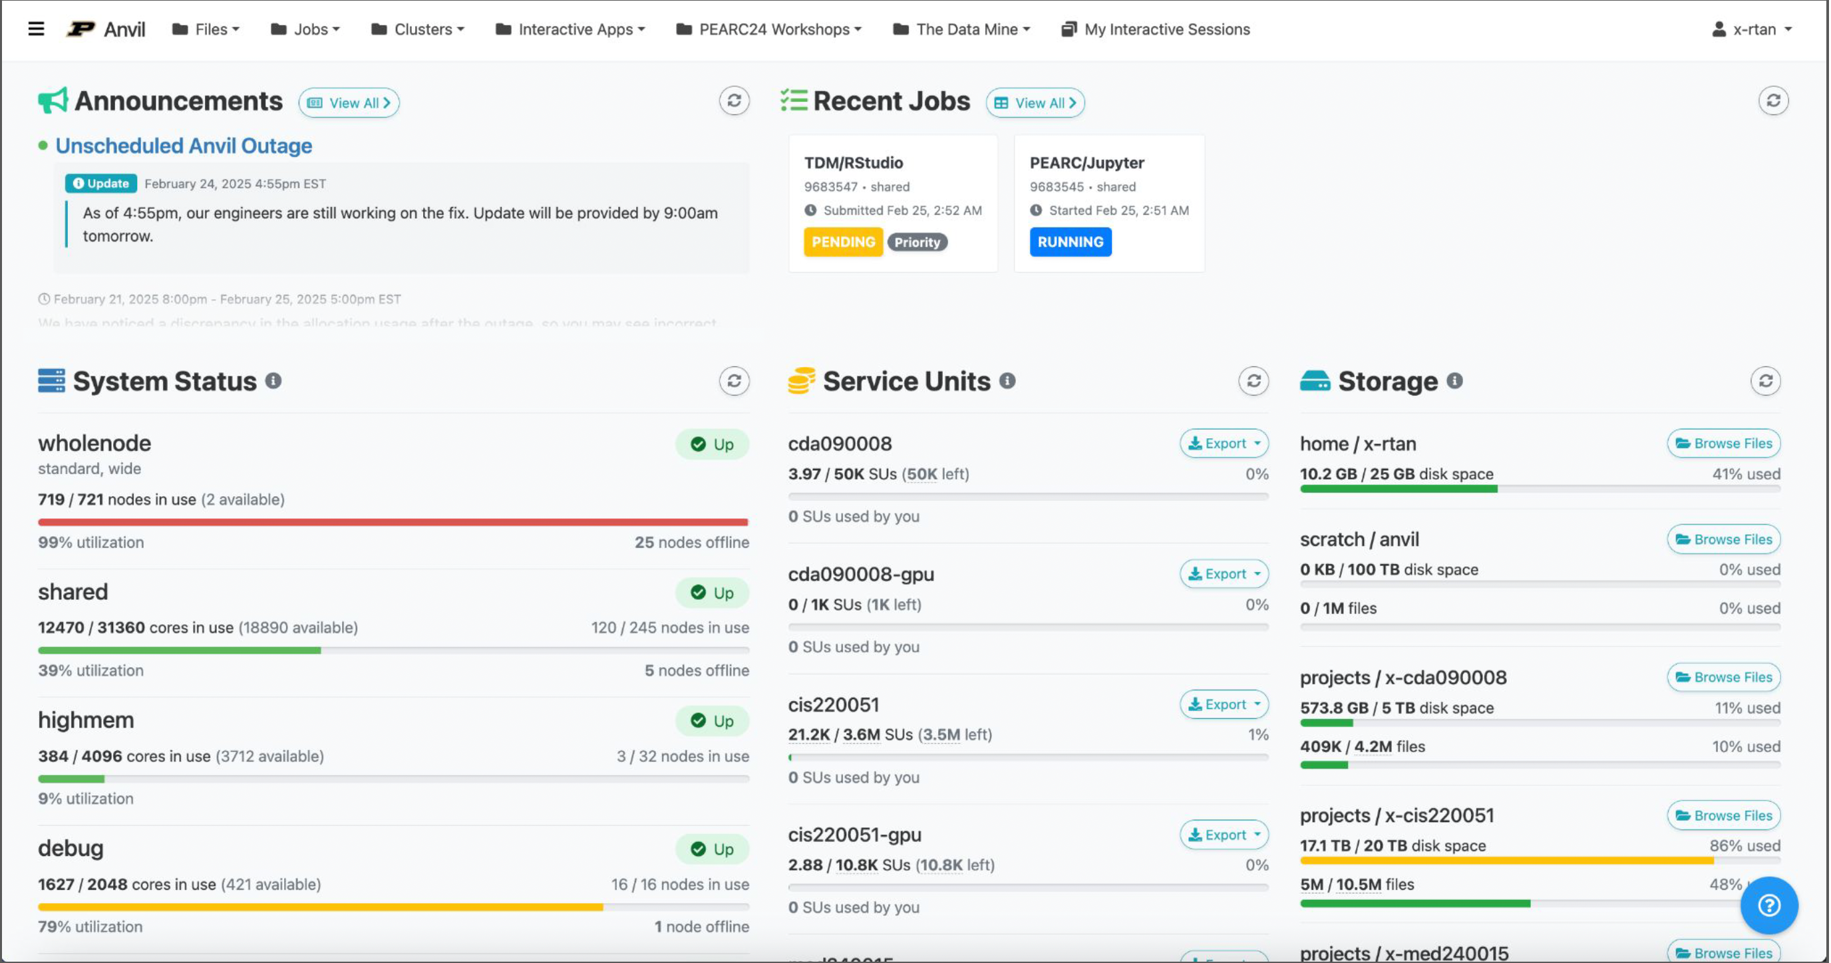
Task: Open Export dropdown for cis220051
Action: coord(1224,704)
